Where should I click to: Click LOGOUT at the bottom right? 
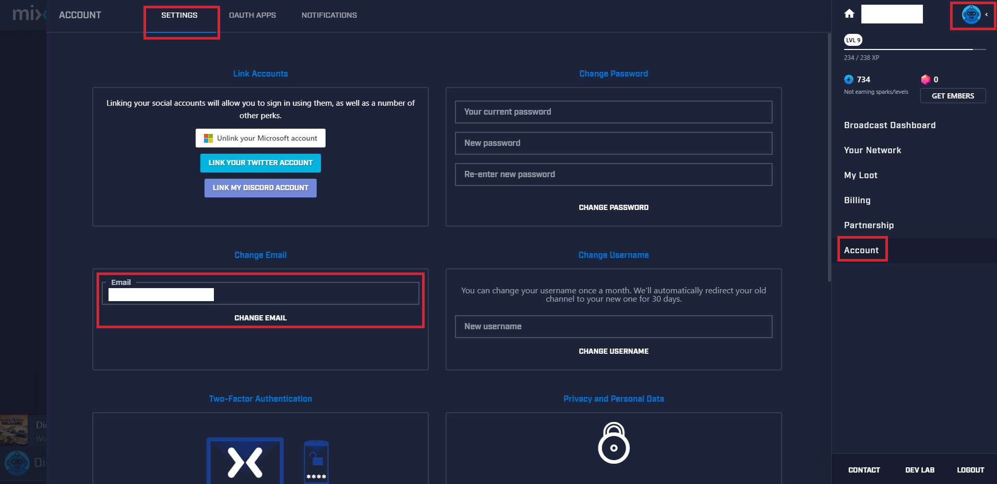click(x=970, y=469)
